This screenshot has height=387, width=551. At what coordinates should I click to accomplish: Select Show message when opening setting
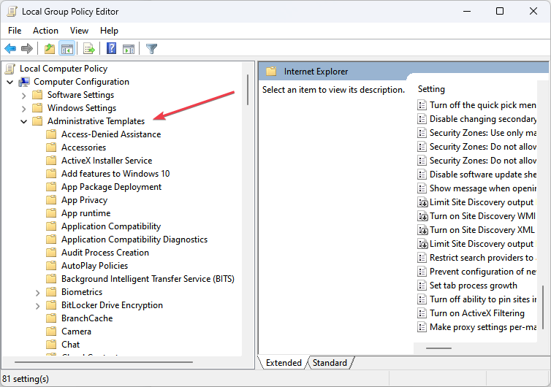coord(482,188)
